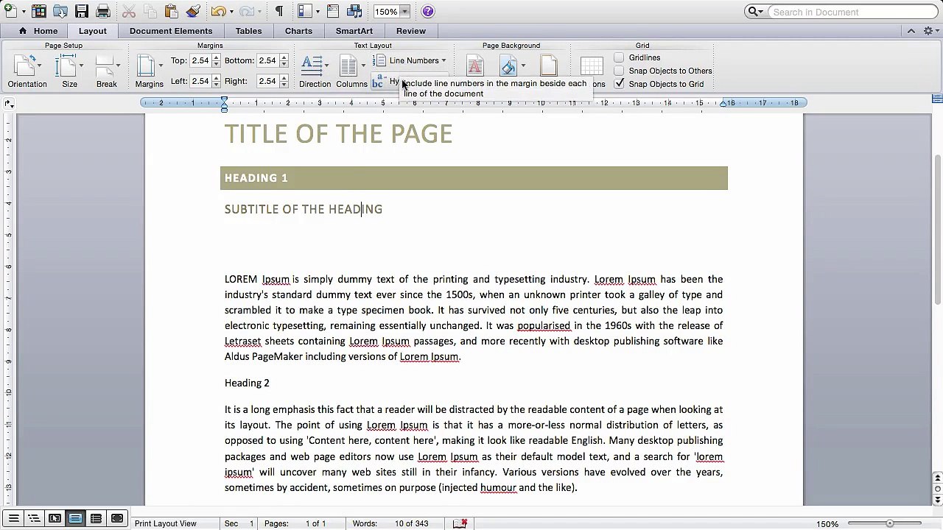Viewport: 943px width, 530px height.
Task: Switch to Draft view icon
Action: click(13, 519)
